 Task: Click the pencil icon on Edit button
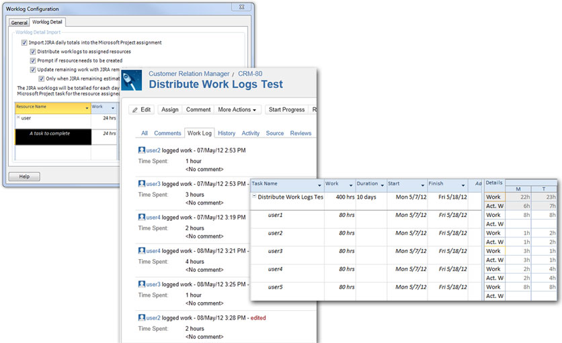click(x=134, y=110)
